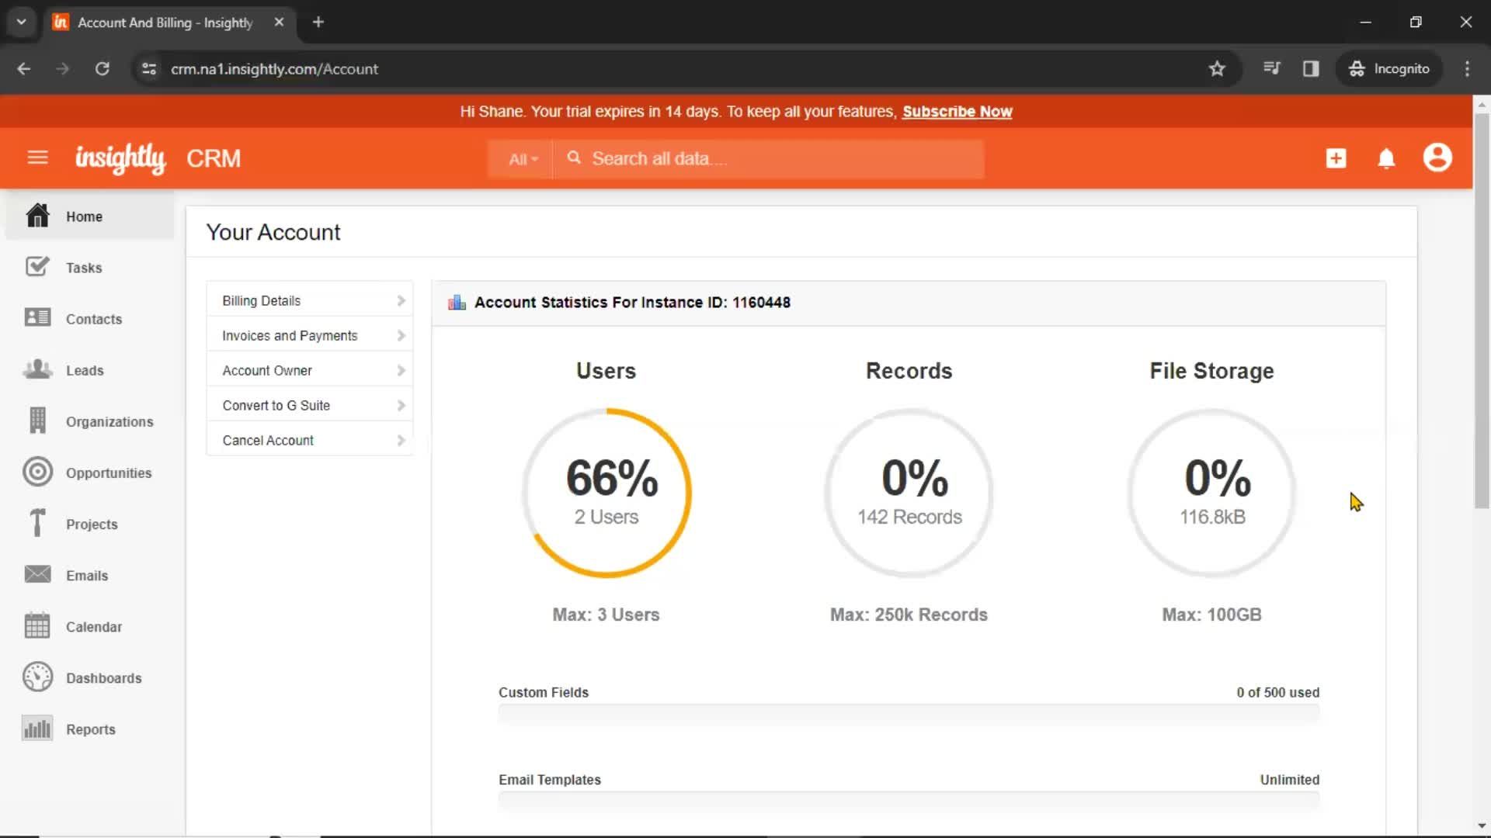Click the user account profile icon
The width and height of the screenshot is (1491, 838).
tap(1437, 158)
